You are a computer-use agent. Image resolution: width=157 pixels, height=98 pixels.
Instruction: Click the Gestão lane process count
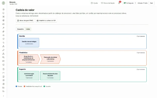[x=141, y=36]
